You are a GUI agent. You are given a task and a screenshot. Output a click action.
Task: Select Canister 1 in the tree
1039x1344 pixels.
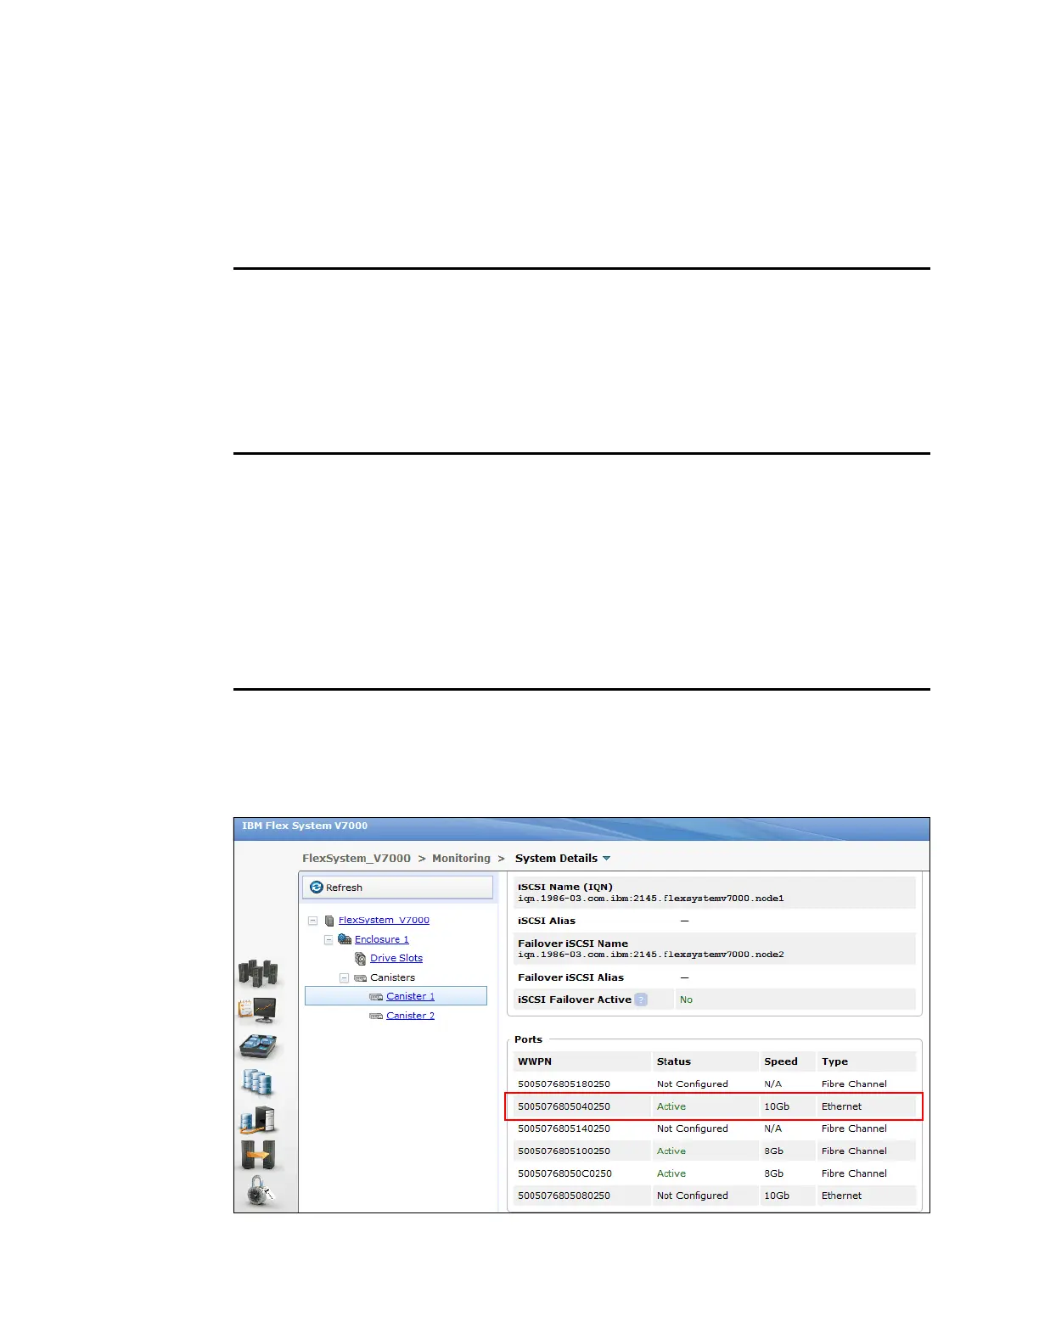(x=410, y=996)
